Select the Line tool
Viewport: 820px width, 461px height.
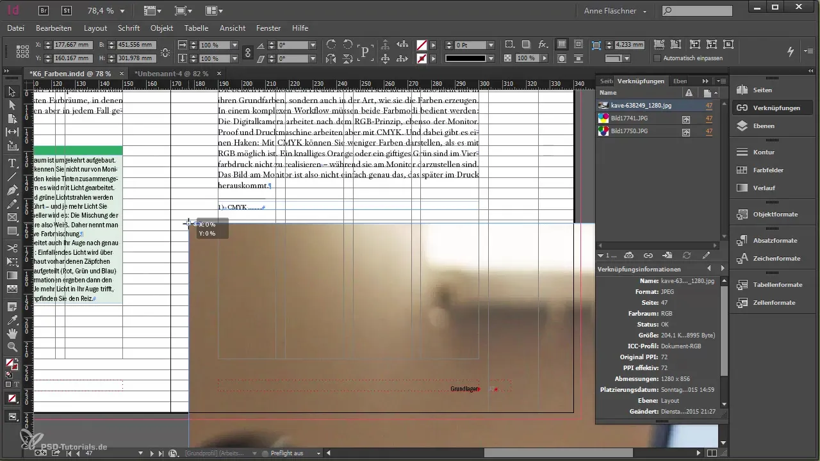point(12,177)
